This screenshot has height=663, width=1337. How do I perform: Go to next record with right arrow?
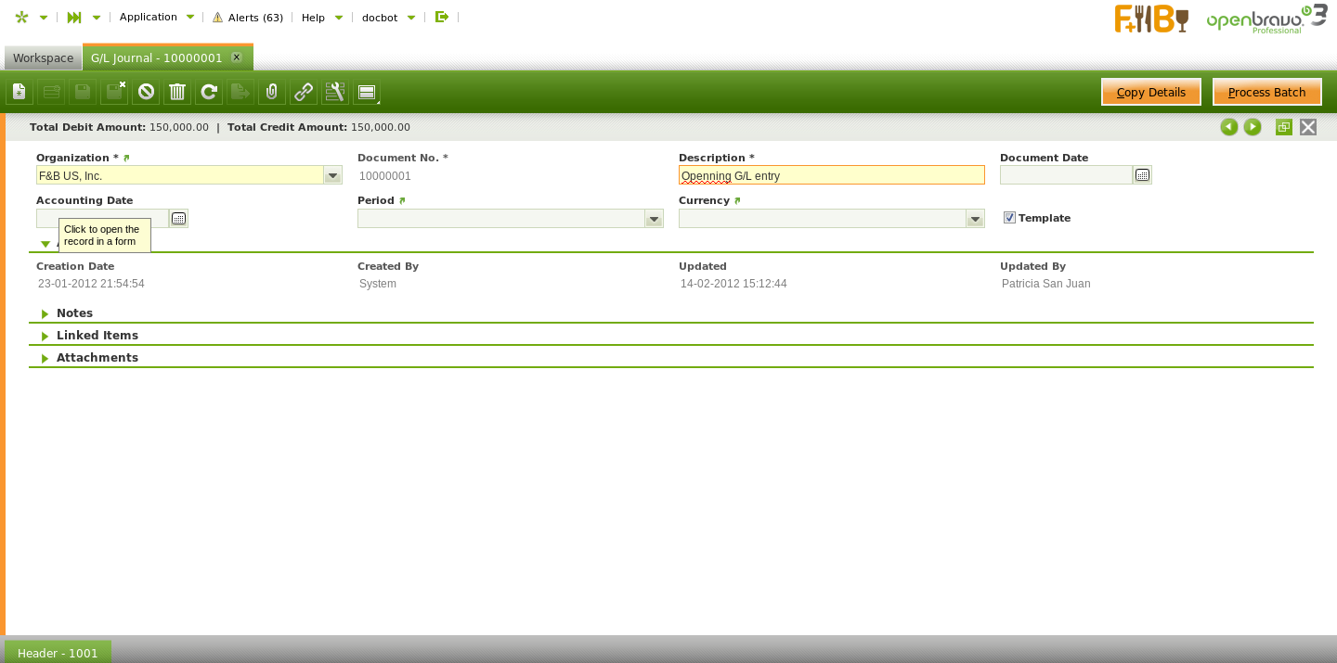click(1253, 127)
